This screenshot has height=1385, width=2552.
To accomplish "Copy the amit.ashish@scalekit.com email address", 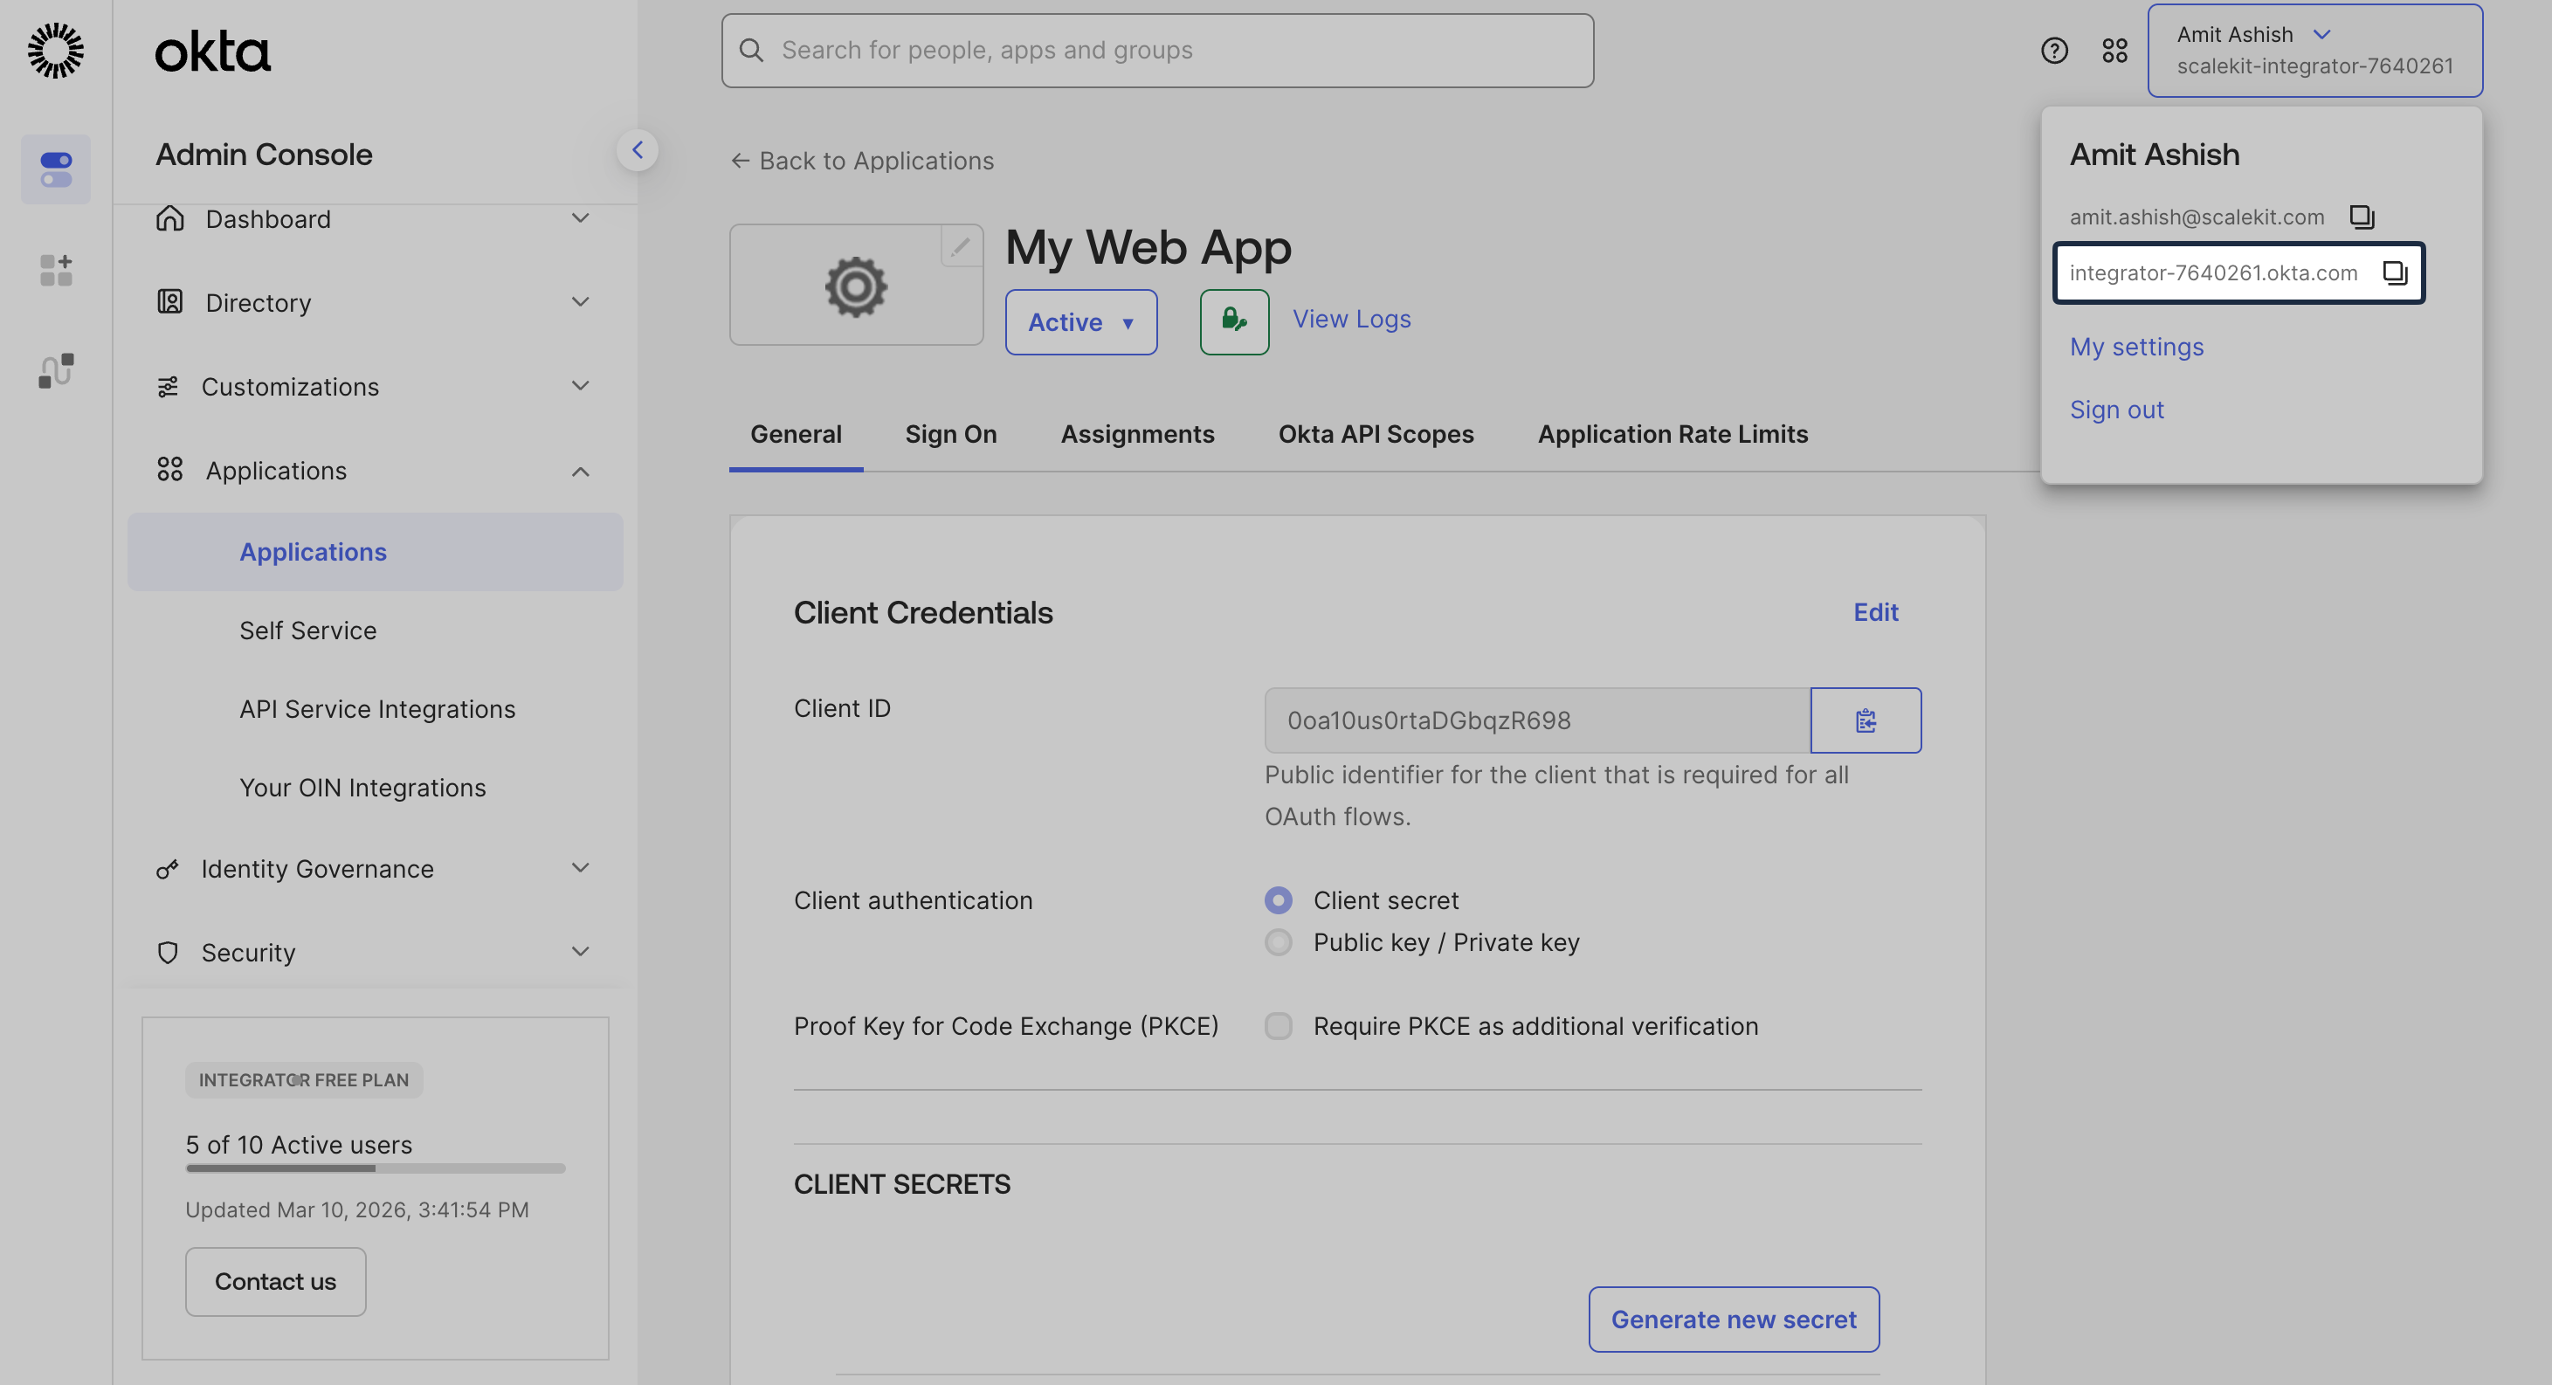I will [x=2362, y=216].
